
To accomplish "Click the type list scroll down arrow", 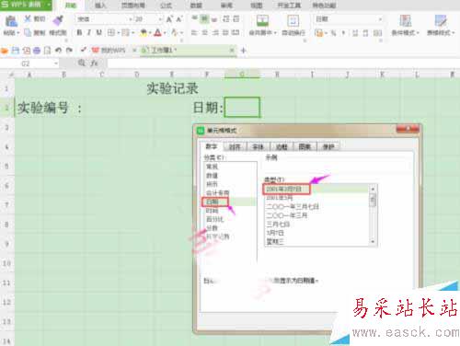I will (373, 242).
